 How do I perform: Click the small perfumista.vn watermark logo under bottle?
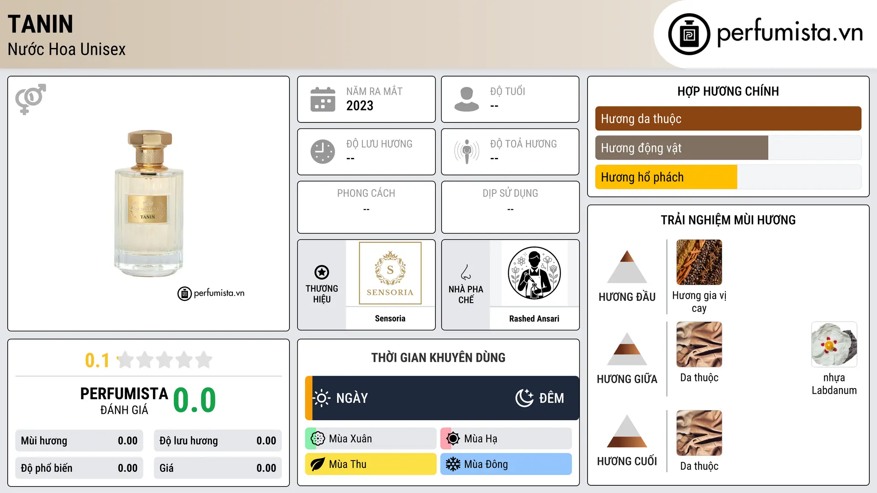pyautogui.click(x=211, y=294)
